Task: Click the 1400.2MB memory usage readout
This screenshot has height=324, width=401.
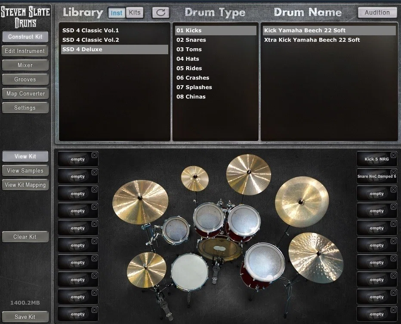Action: click(25, 303)
